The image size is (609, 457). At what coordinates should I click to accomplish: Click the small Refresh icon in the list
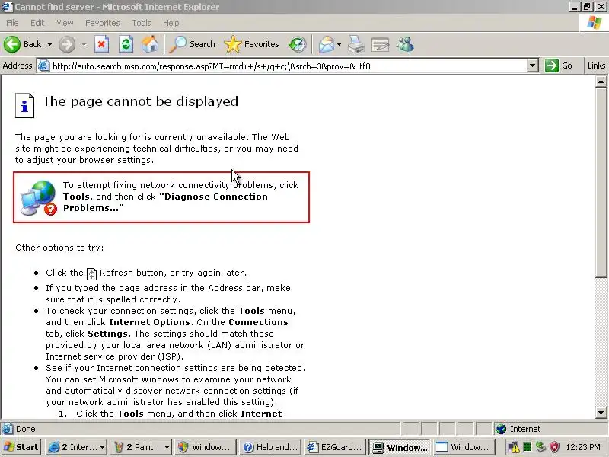tap(91, 273)
